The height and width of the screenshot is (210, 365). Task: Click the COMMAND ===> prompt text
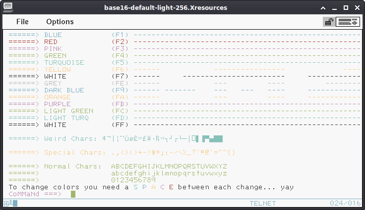coord(35,194)
